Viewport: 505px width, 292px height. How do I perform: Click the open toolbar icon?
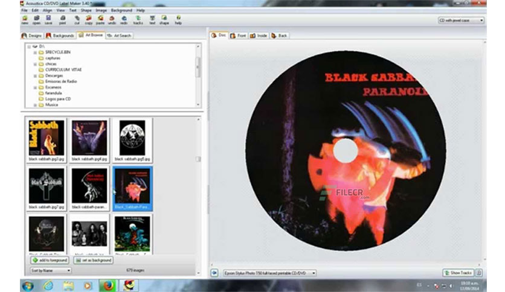coord(36,20)
